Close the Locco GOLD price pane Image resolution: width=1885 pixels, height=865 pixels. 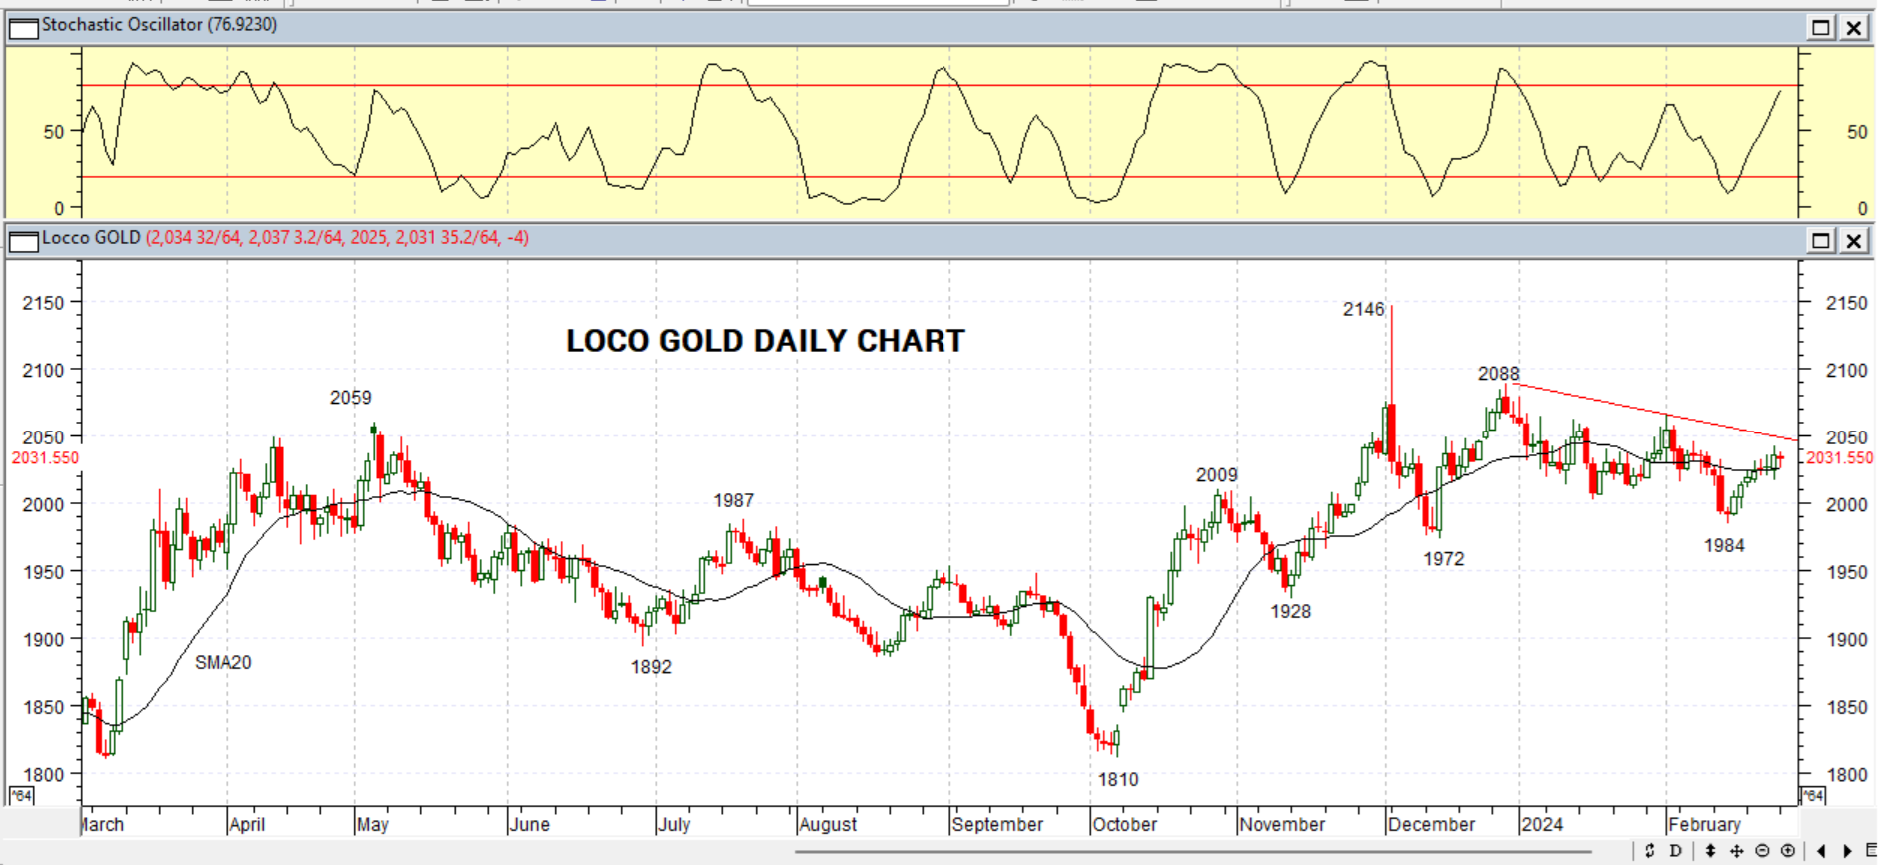coord(1854,240)
